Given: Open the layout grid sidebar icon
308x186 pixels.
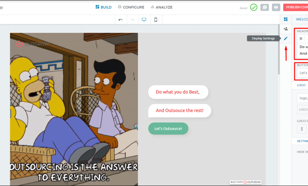Looking at the screenshot, I should point(286,19).
